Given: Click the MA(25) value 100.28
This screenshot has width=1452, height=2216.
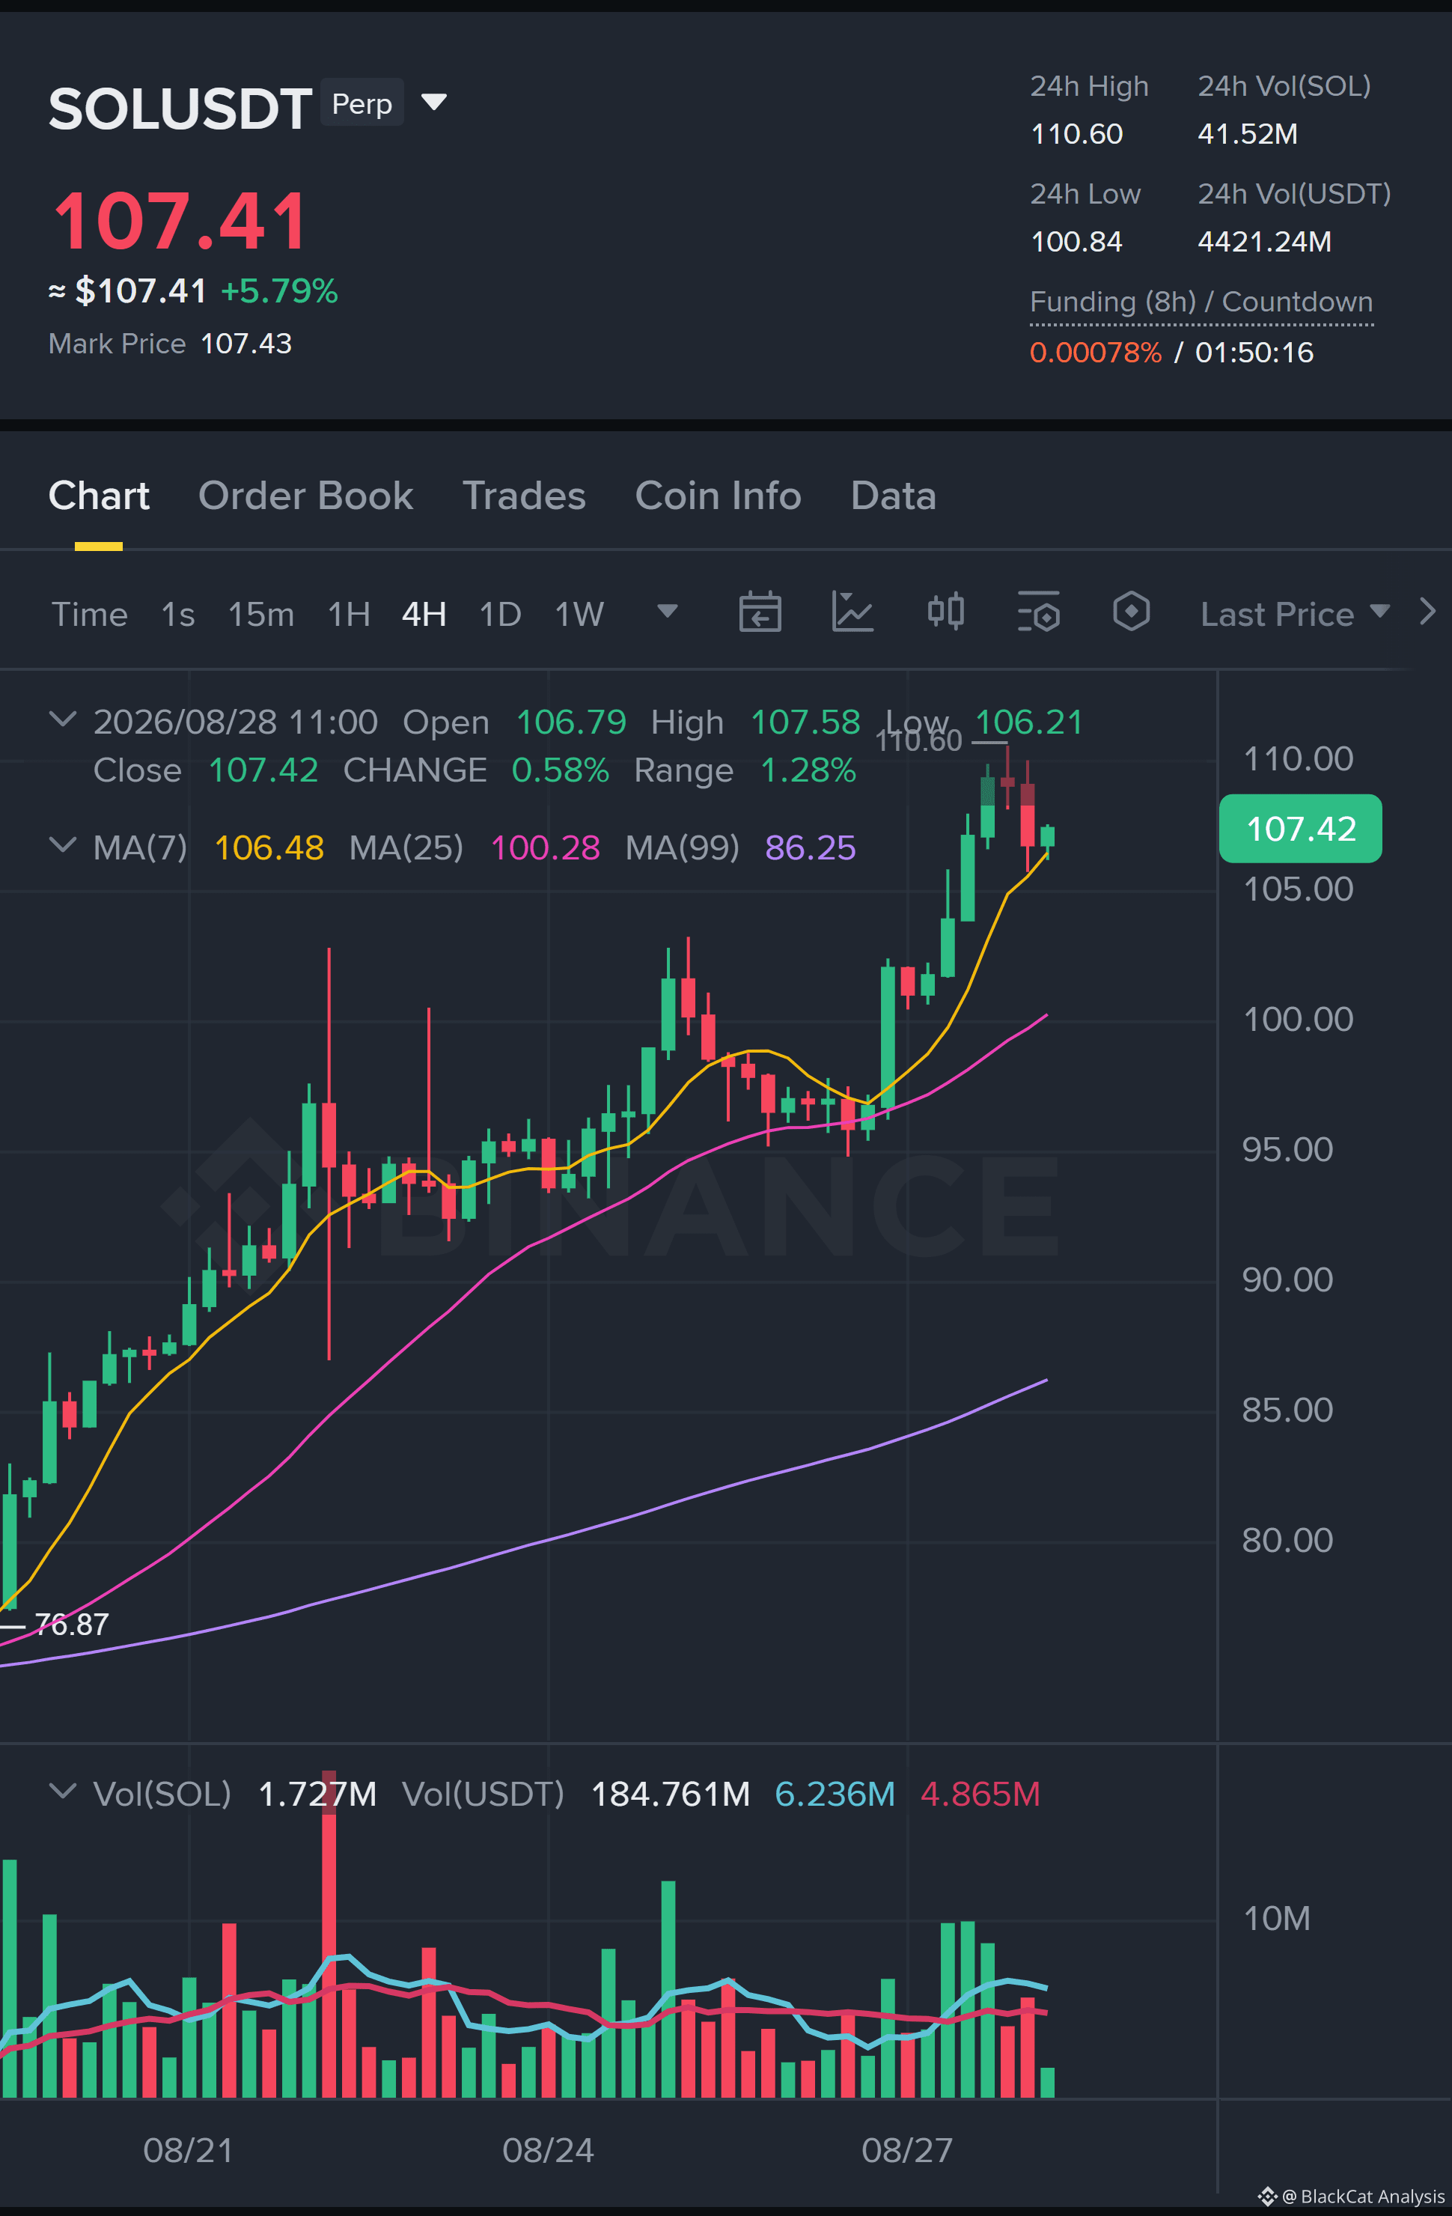Looking at the screenshot, I should (x=546, y=848).
